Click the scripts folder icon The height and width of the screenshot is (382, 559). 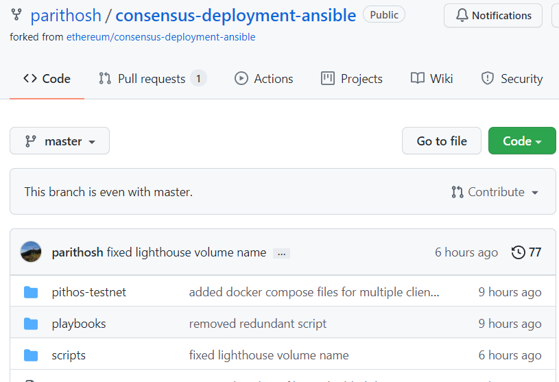(31, 355)
